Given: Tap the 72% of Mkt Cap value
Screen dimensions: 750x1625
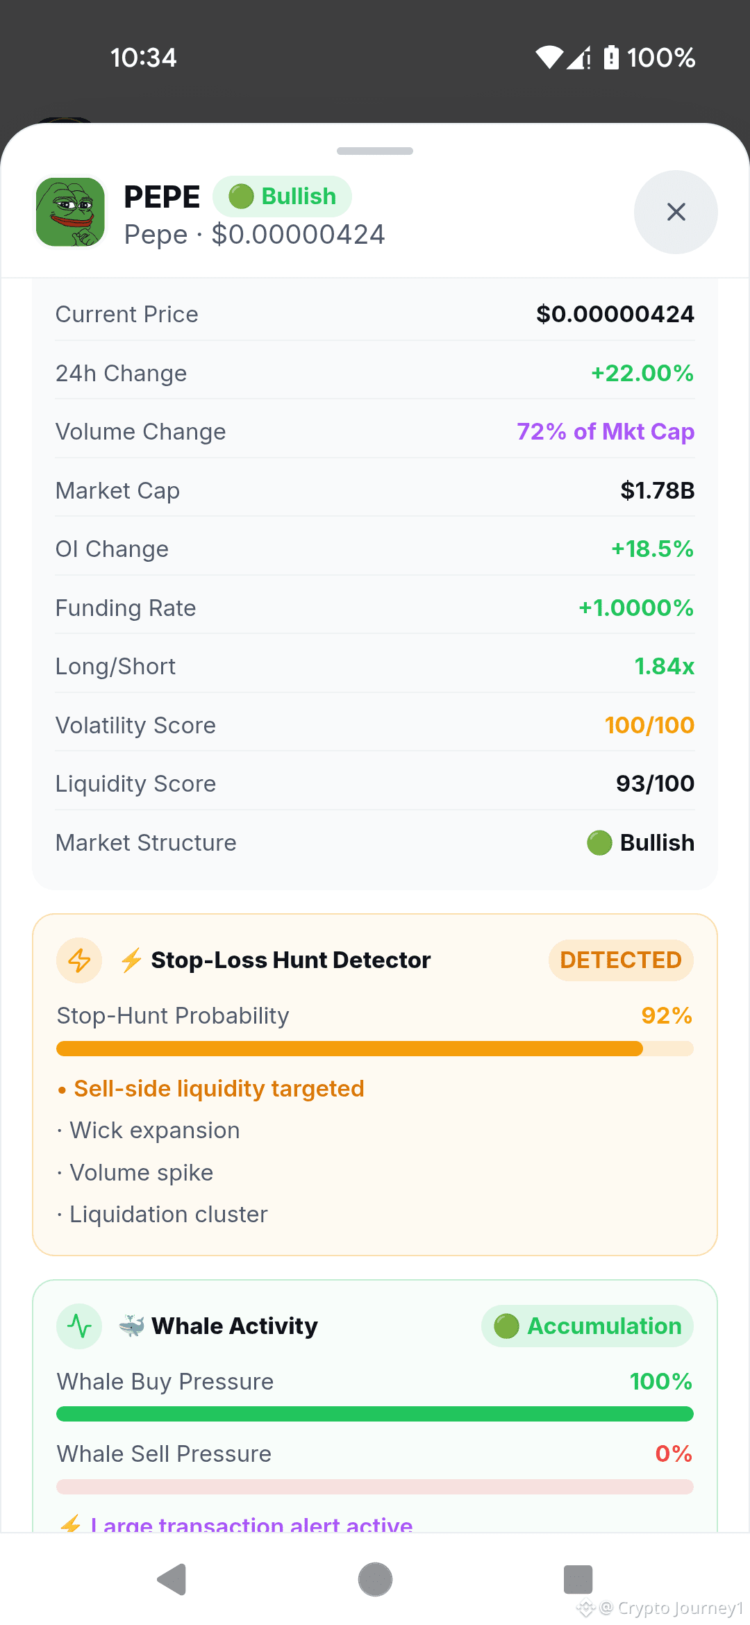Looking at the screenshot, I should [606, 432].
